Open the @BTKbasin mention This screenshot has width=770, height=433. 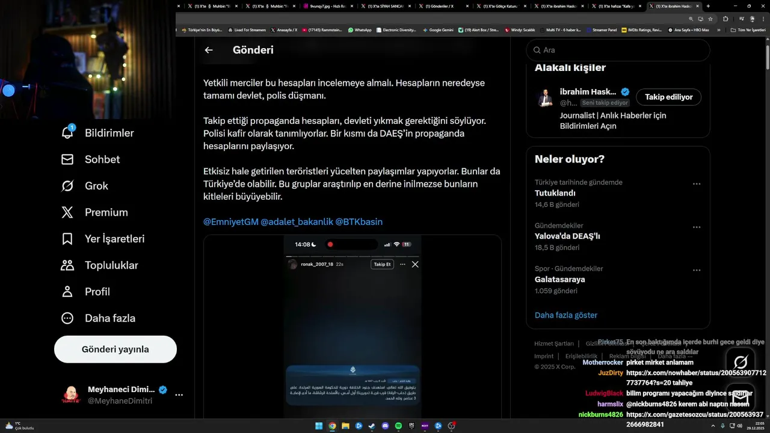pyautogui.click(x=359, y=222)
